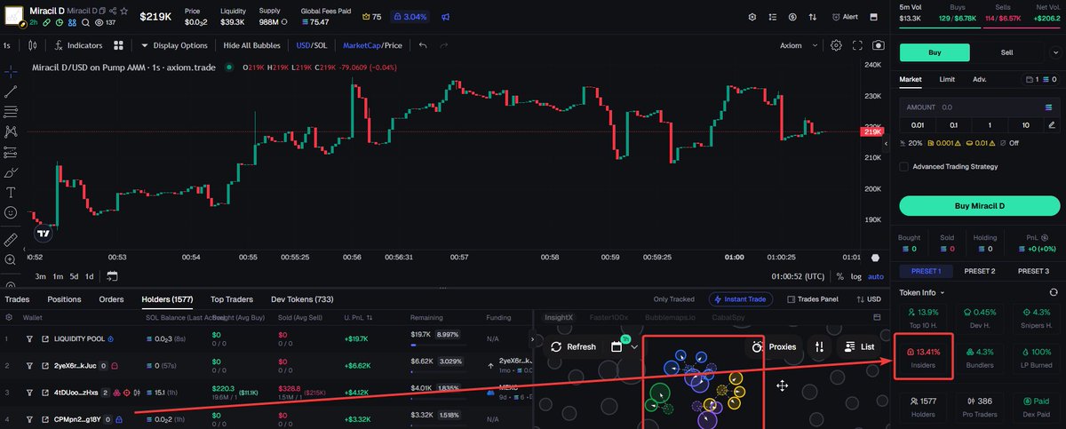Viewport: 1066px width, 429px height.
Task: Select the trend line drawing tool
Action: click(x=11, y=91)
